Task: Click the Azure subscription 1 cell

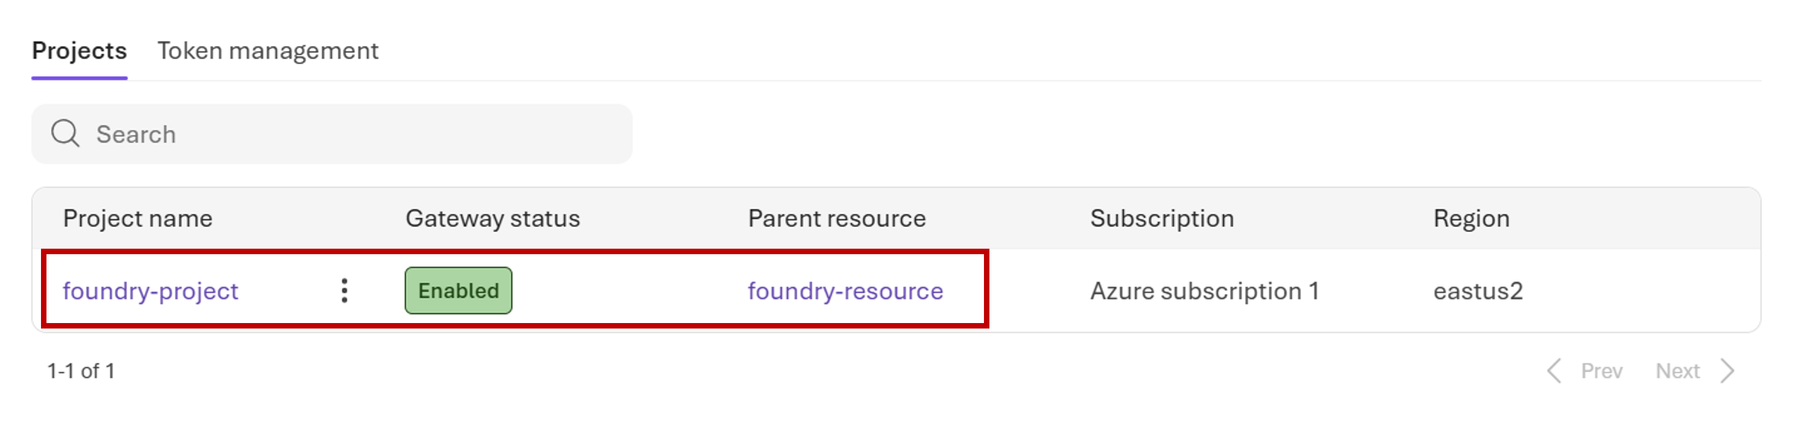Action: click(x=1205, y=291)
